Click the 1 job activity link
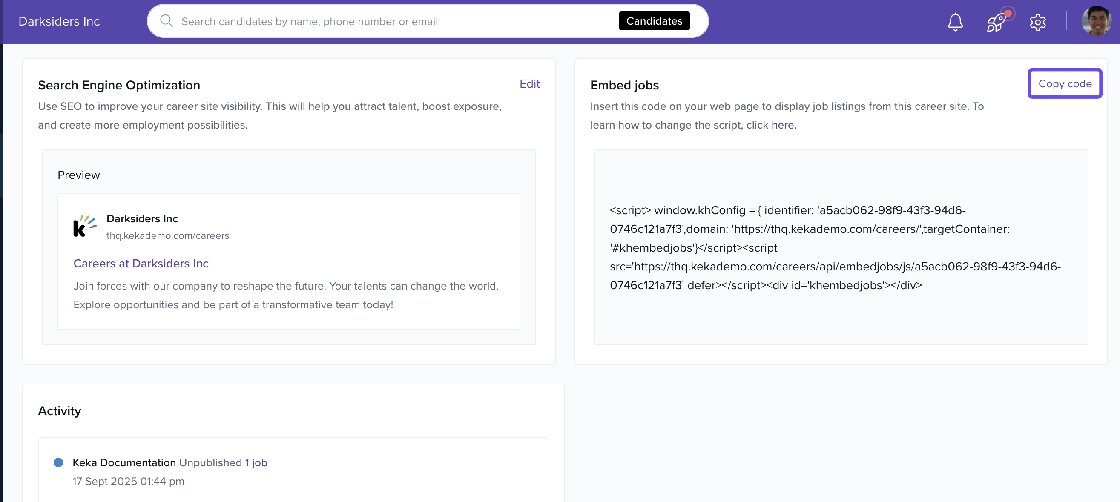The image size is (1120, 502). 256,462
